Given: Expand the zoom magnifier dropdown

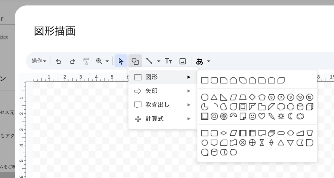Looking at the screenshot, I should (x=107, y=61).
